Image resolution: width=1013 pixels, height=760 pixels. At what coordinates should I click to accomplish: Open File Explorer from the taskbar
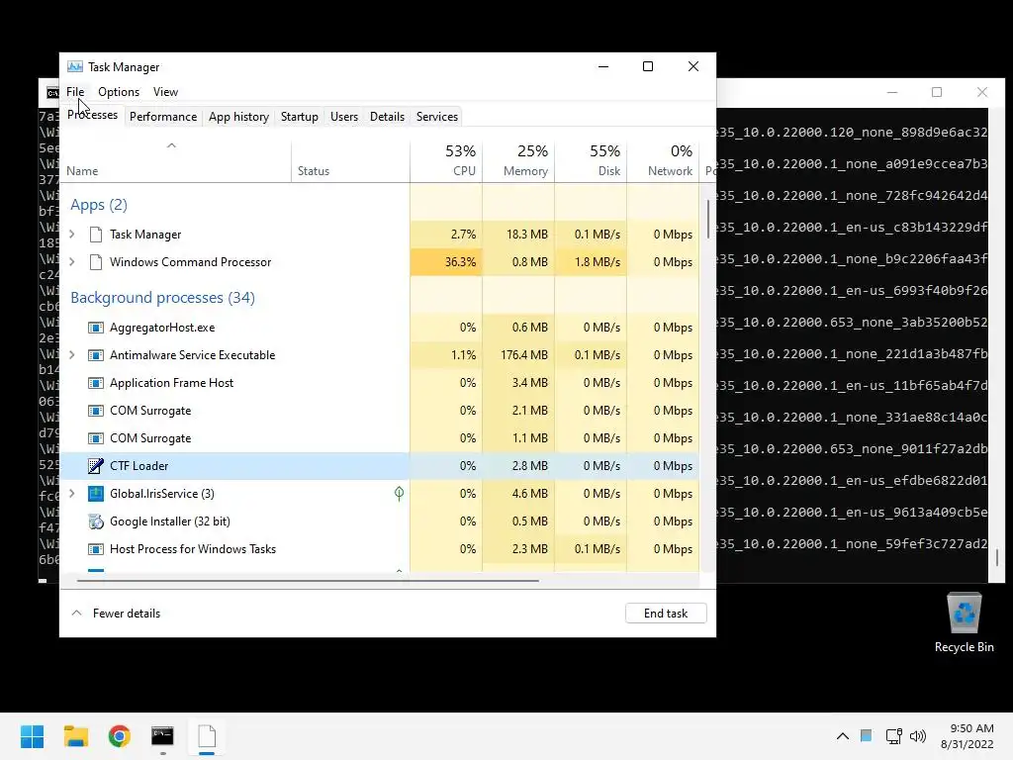(75, 736)
